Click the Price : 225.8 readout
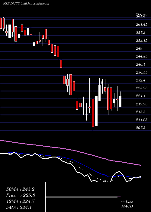 coord(21,195)
